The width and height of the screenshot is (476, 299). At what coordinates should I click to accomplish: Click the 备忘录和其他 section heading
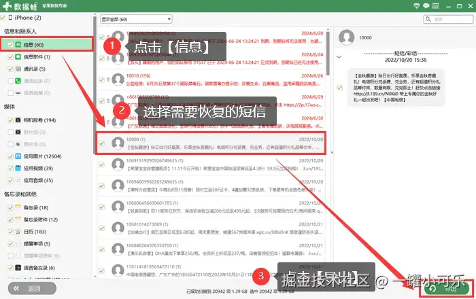pyautogui.click(x=20, y=194)
